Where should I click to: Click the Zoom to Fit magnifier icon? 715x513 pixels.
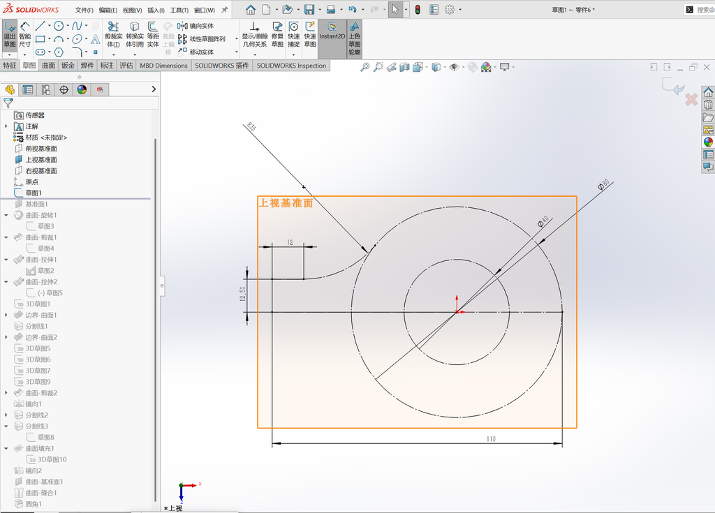click(x=364, y=68)
